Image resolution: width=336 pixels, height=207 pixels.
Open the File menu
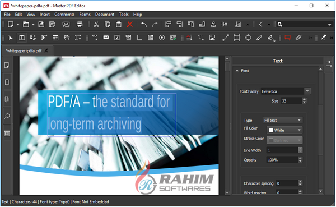(7, 15)
